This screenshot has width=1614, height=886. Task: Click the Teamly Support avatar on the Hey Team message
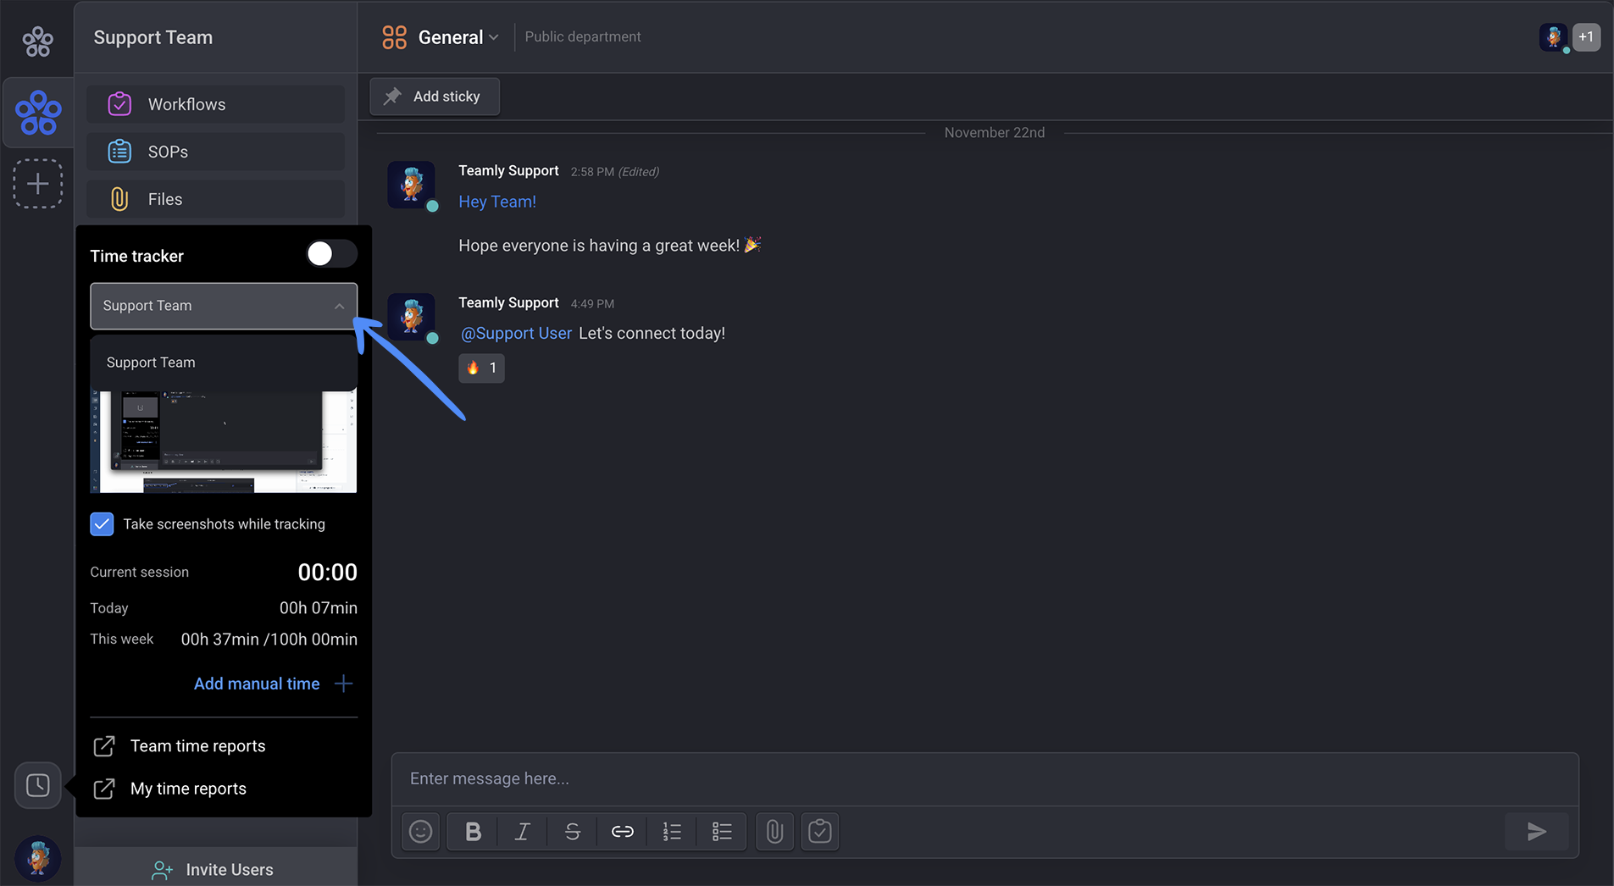[412, 185]
